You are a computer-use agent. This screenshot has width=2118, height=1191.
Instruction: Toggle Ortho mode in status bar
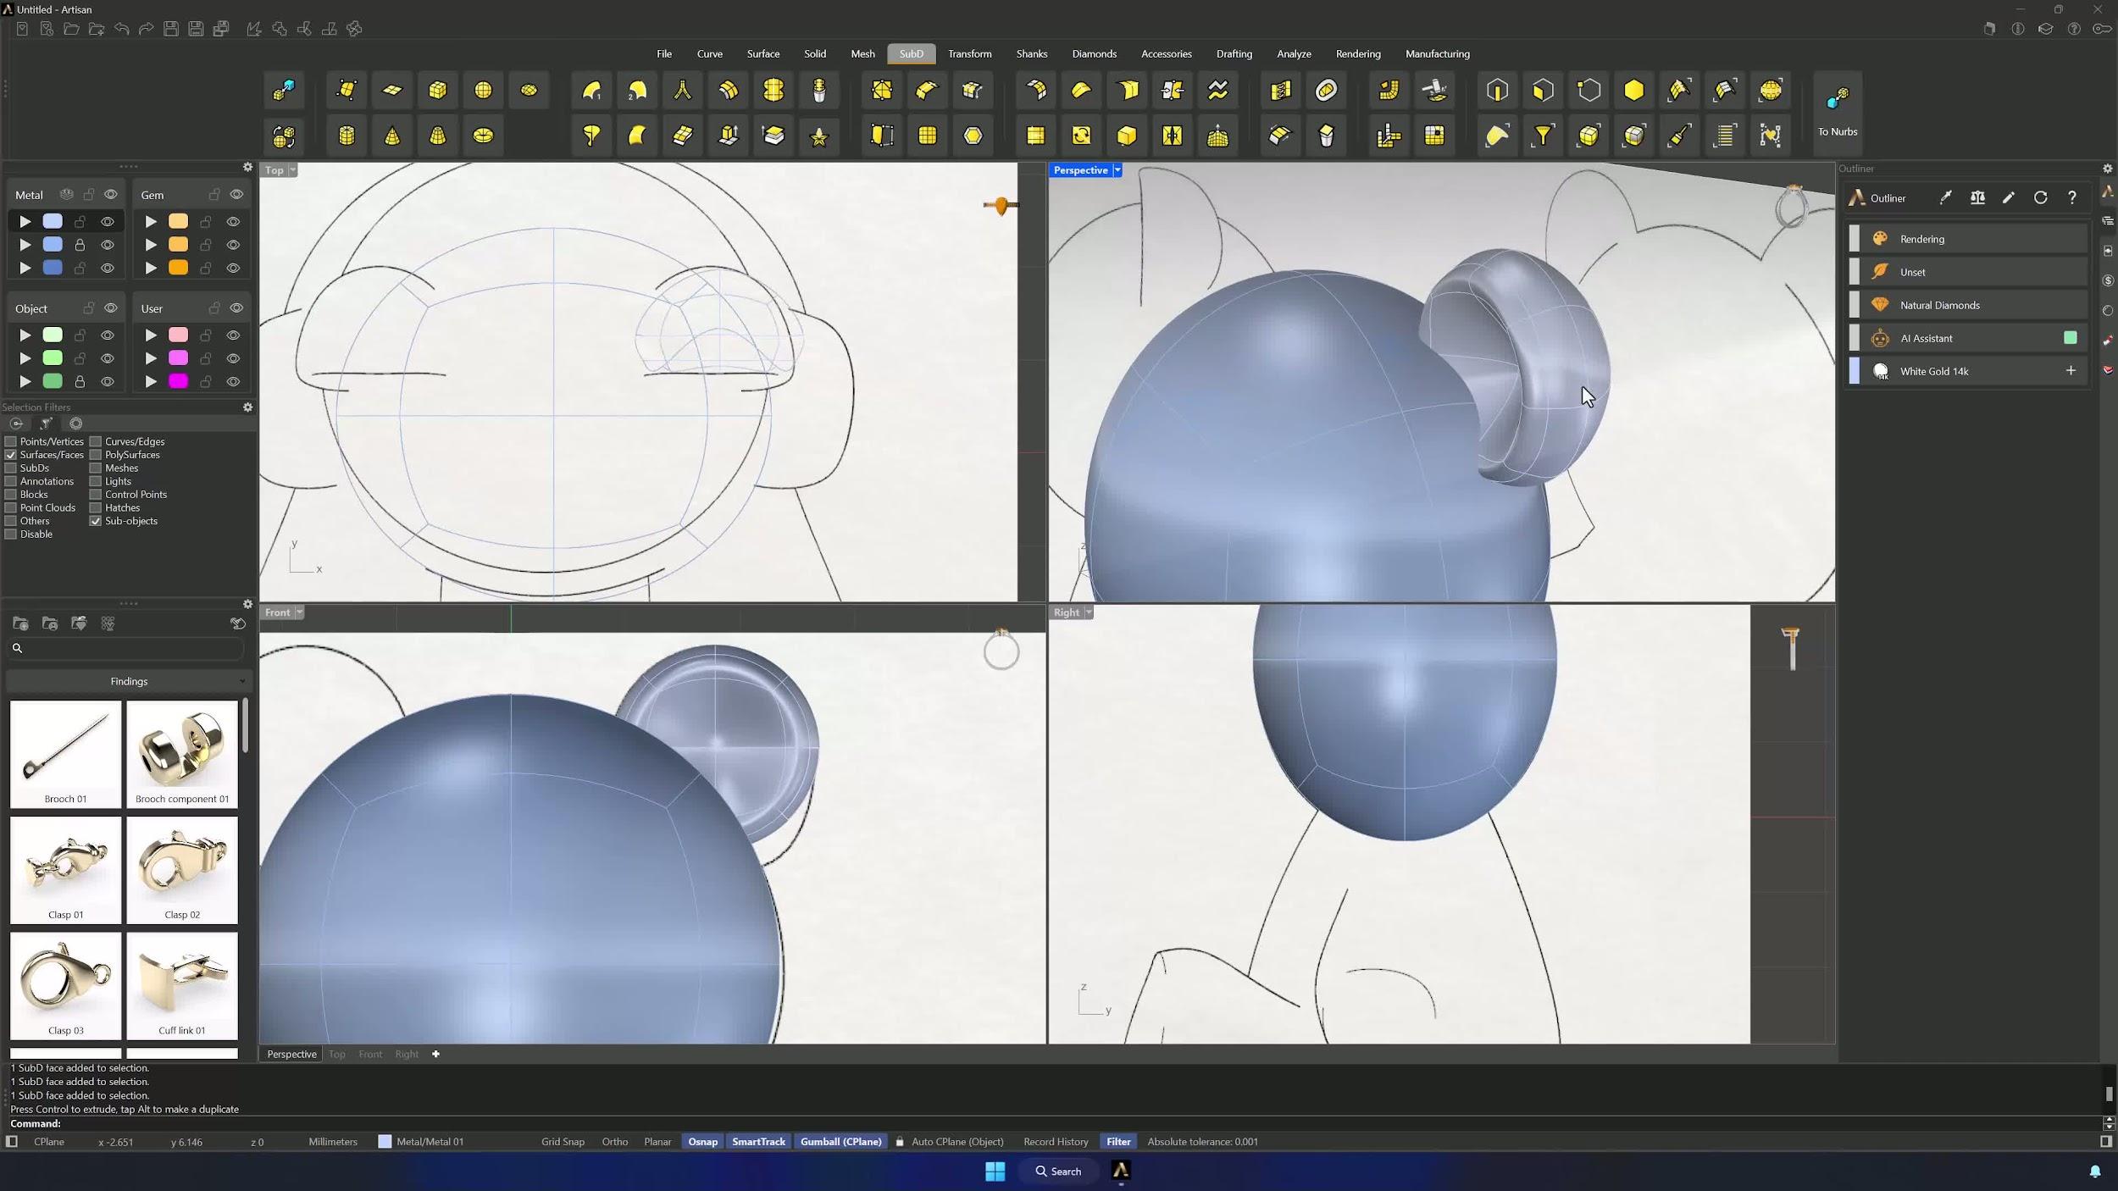[615, 1142]
